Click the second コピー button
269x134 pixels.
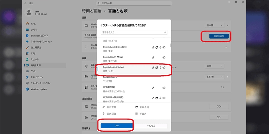(x=219, y=117)
